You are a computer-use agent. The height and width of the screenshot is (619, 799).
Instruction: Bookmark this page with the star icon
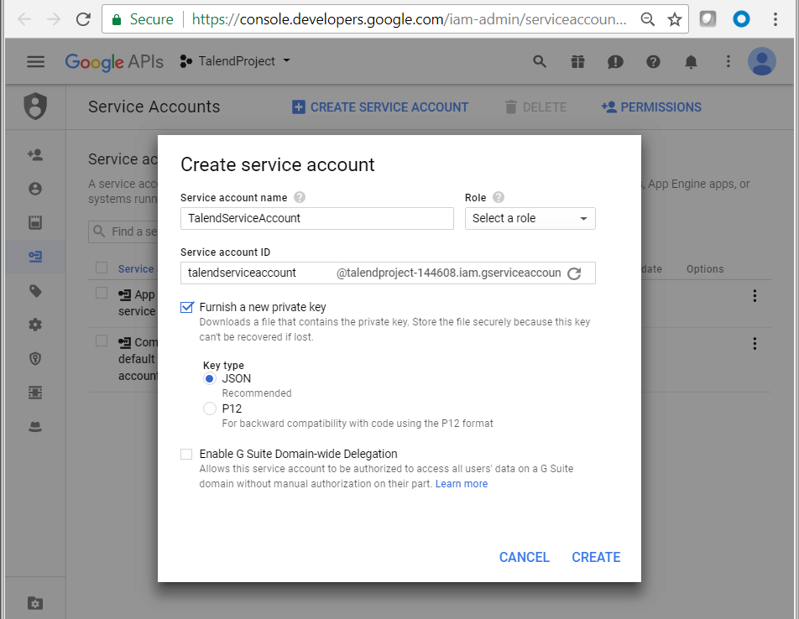pyautogui.click(x=674, y=19)
